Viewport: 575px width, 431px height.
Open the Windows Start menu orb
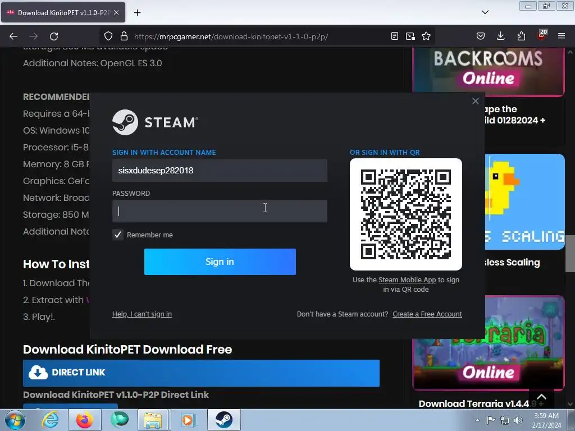pos(15,420)
